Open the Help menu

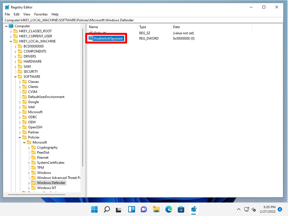(55, 14)
